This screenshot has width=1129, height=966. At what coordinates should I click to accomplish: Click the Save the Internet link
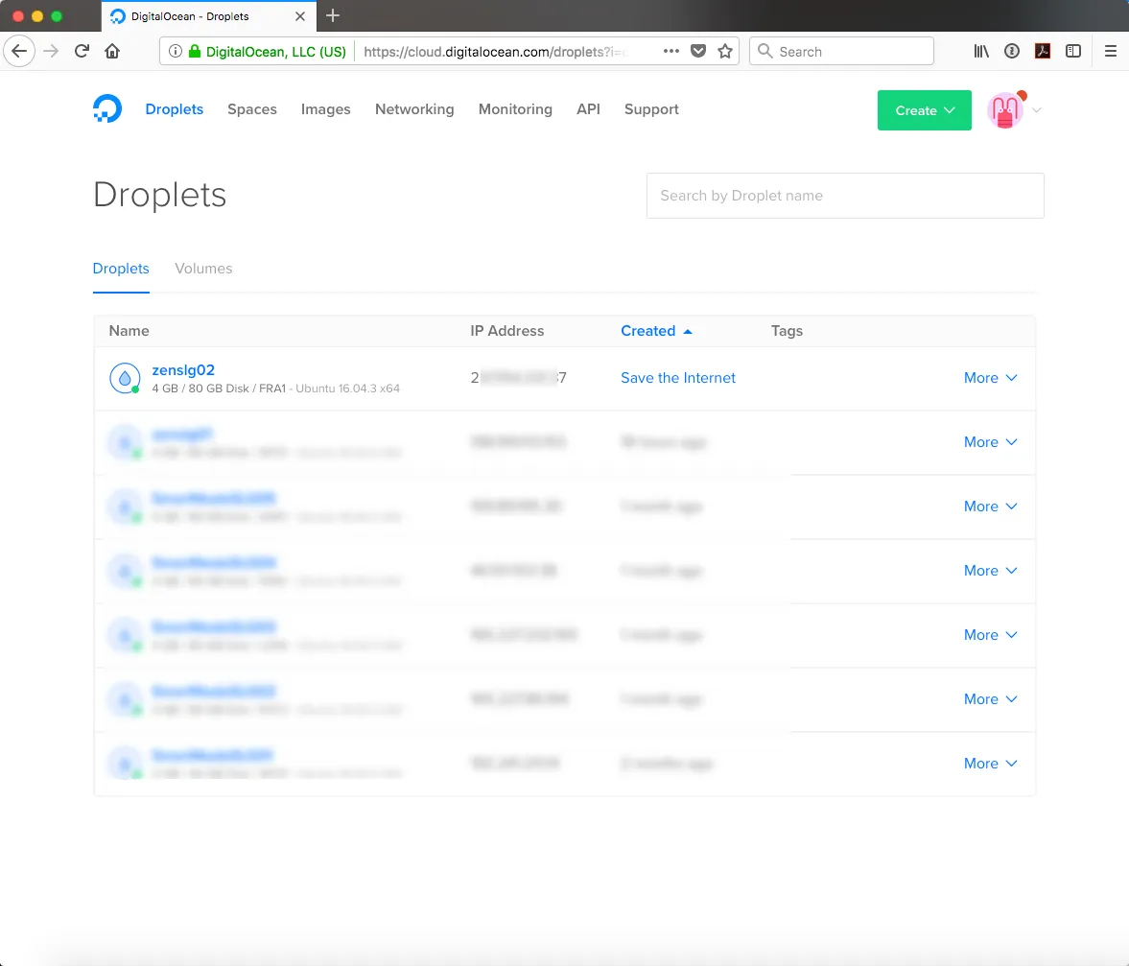pyautogui.click(x=678, y=378)
